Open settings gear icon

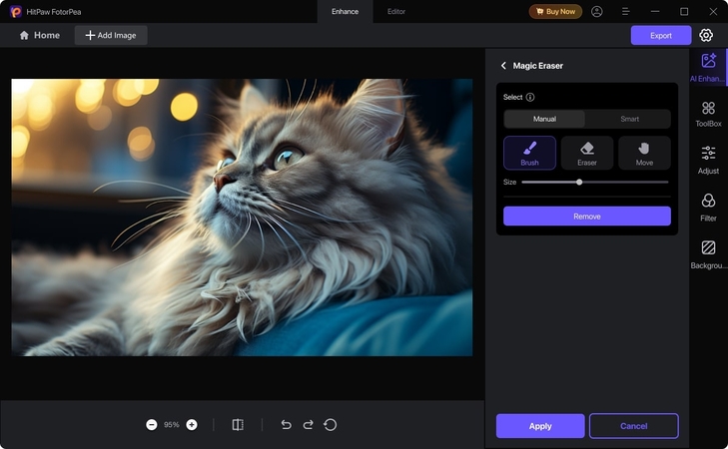tap(706, 35)
